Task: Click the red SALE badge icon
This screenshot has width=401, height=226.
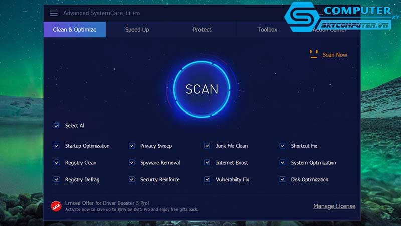Action: coord(56,206)
